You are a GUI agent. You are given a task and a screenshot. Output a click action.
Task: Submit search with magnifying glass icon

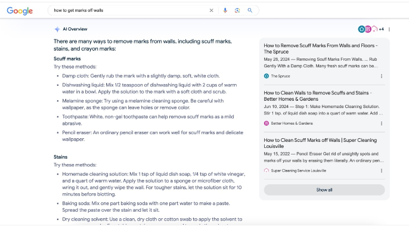(250, 11)
